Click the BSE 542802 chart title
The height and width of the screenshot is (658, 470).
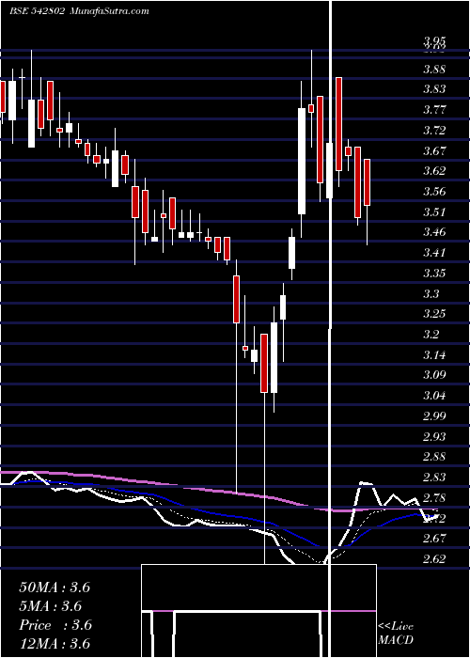point(37,11)
